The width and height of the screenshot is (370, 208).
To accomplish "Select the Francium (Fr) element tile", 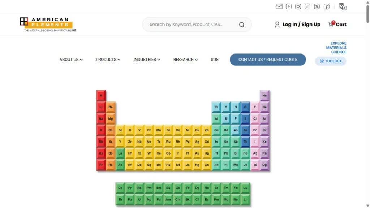I will 101,165.
